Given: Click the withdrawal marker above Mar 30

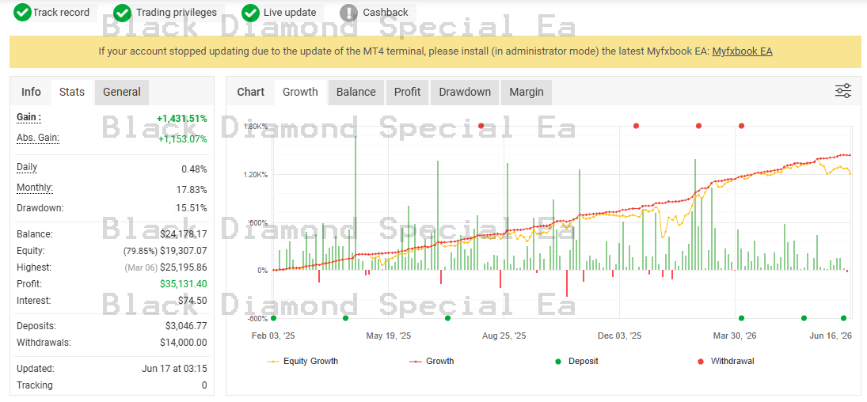Looking at the screenshot, I should coord(741,126).
